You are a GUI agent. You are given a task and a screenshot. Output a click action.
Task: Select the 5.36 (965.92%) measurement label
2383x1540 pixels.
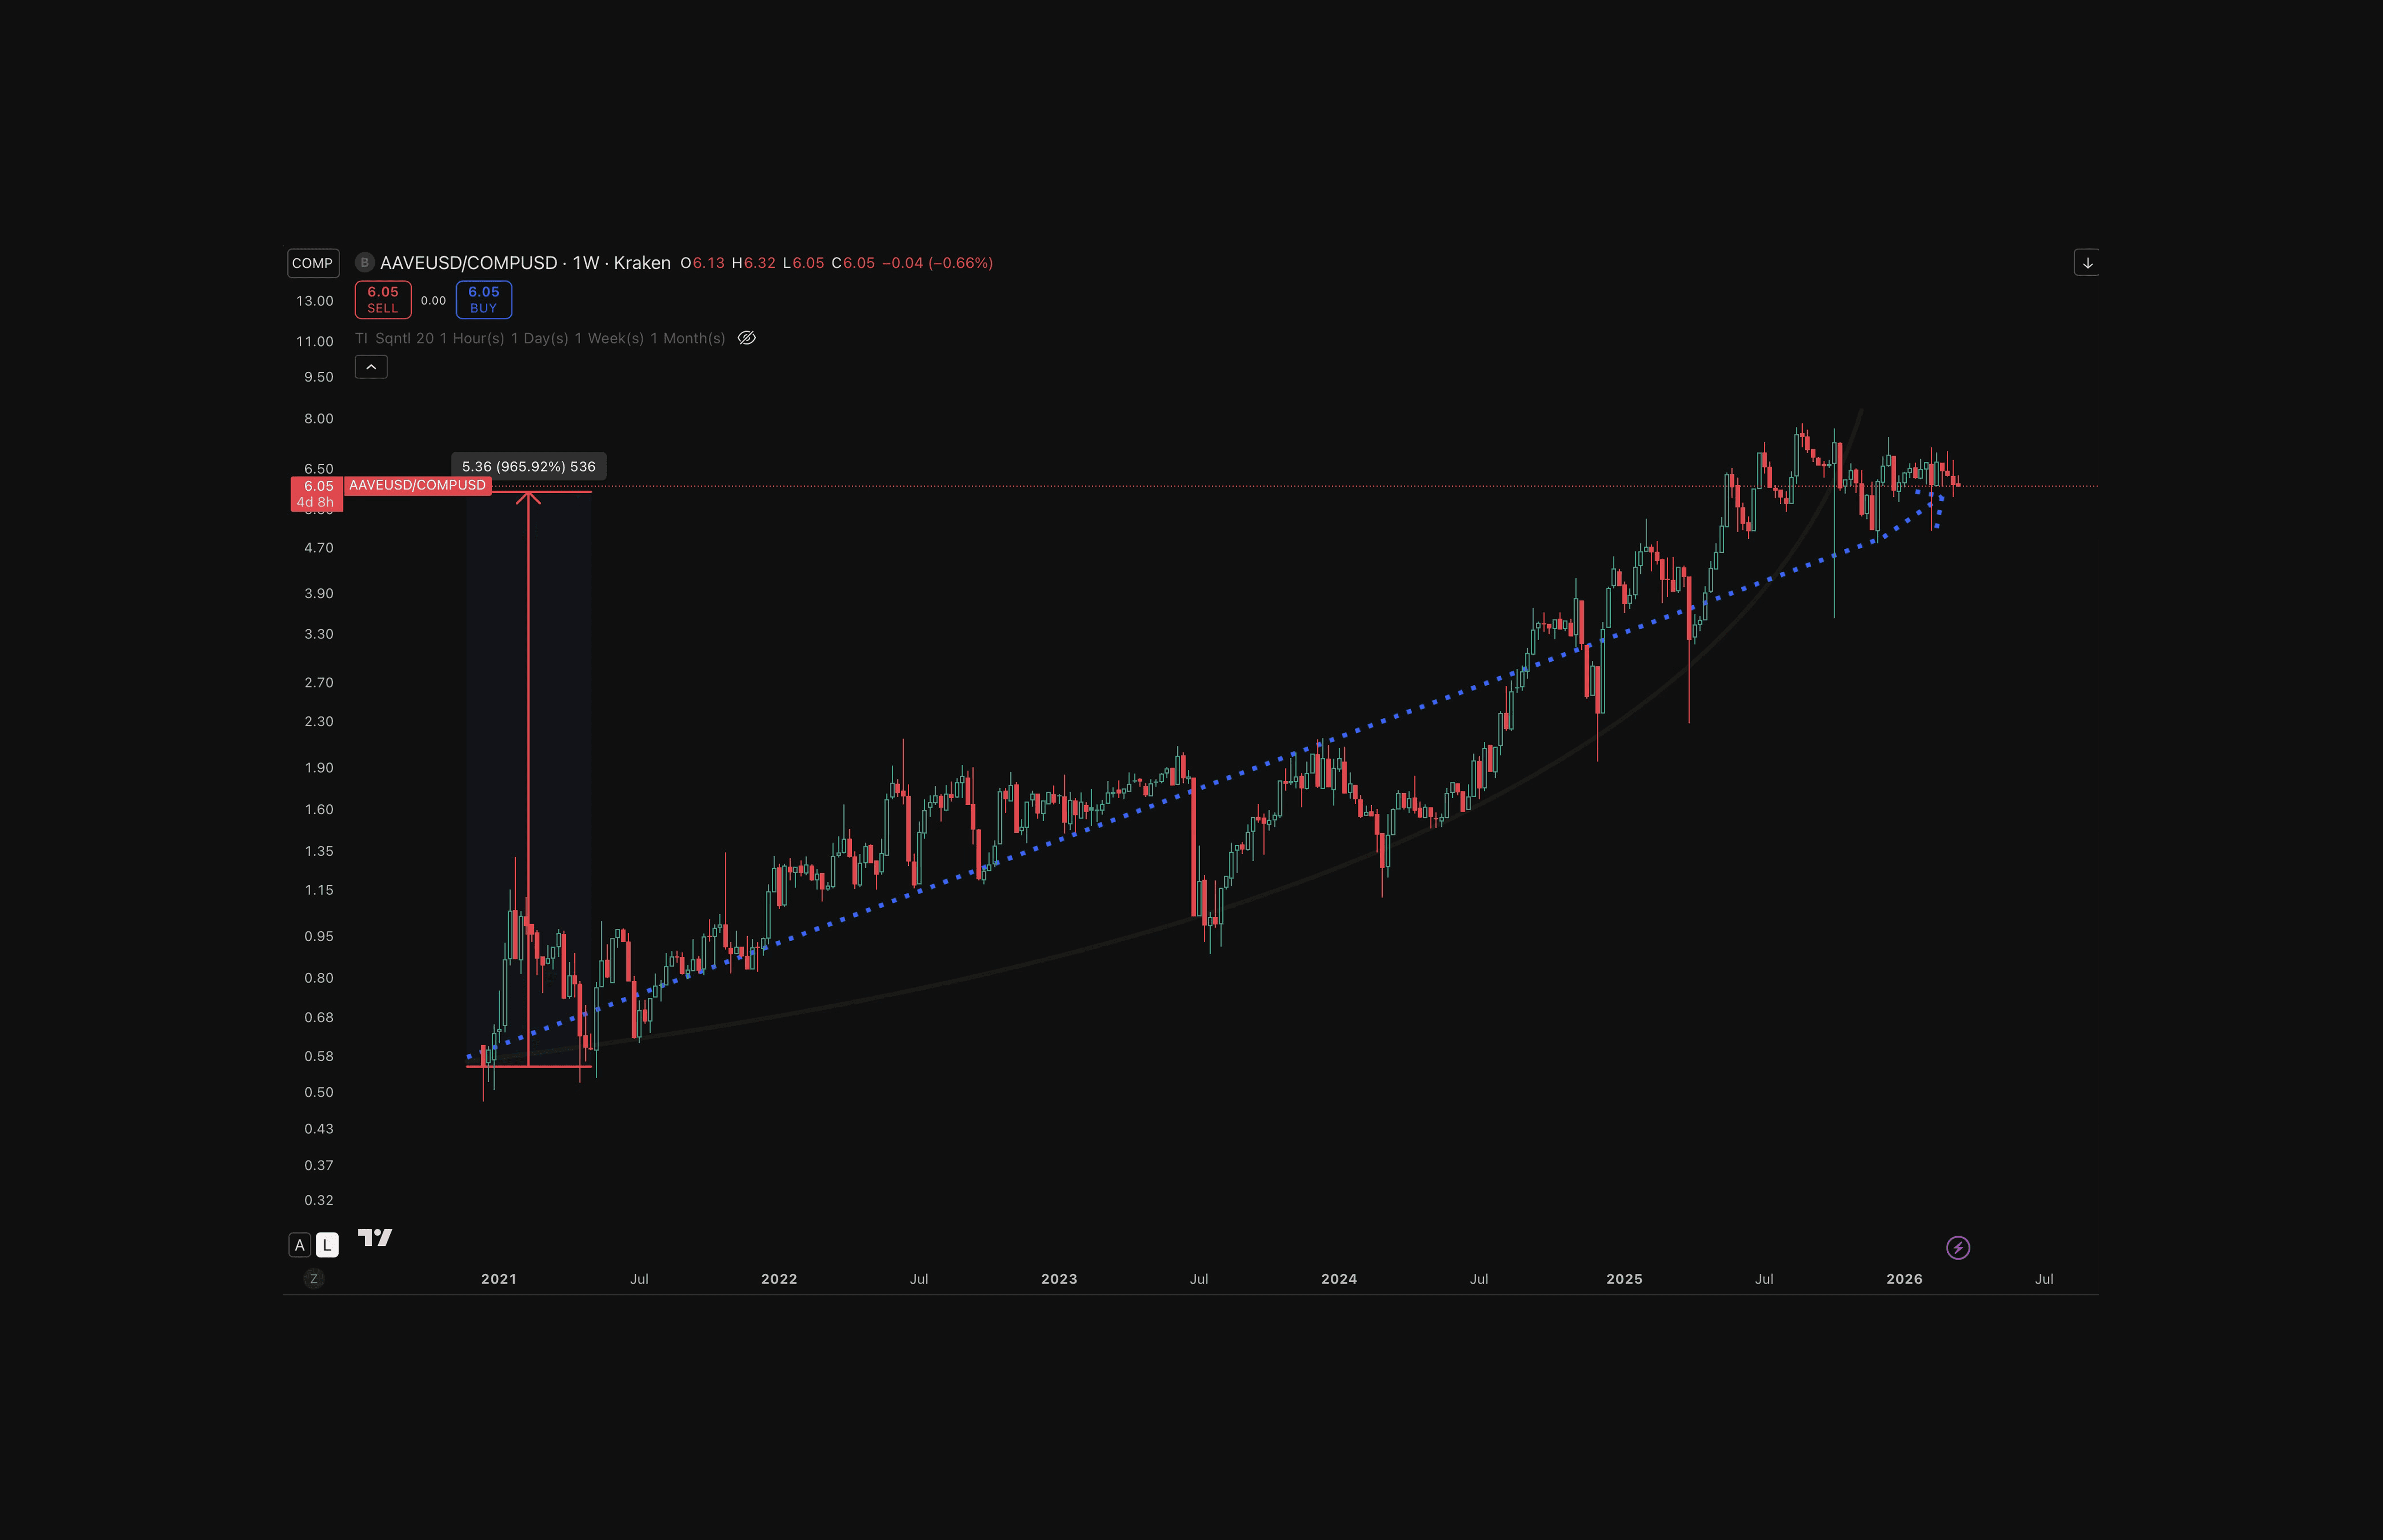pyautogui.click(x=528, y=466)
